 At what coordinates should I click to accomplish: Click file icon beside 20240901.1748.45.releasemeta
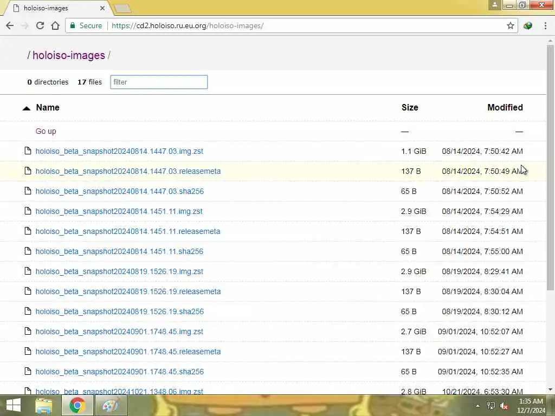[28, 351]
